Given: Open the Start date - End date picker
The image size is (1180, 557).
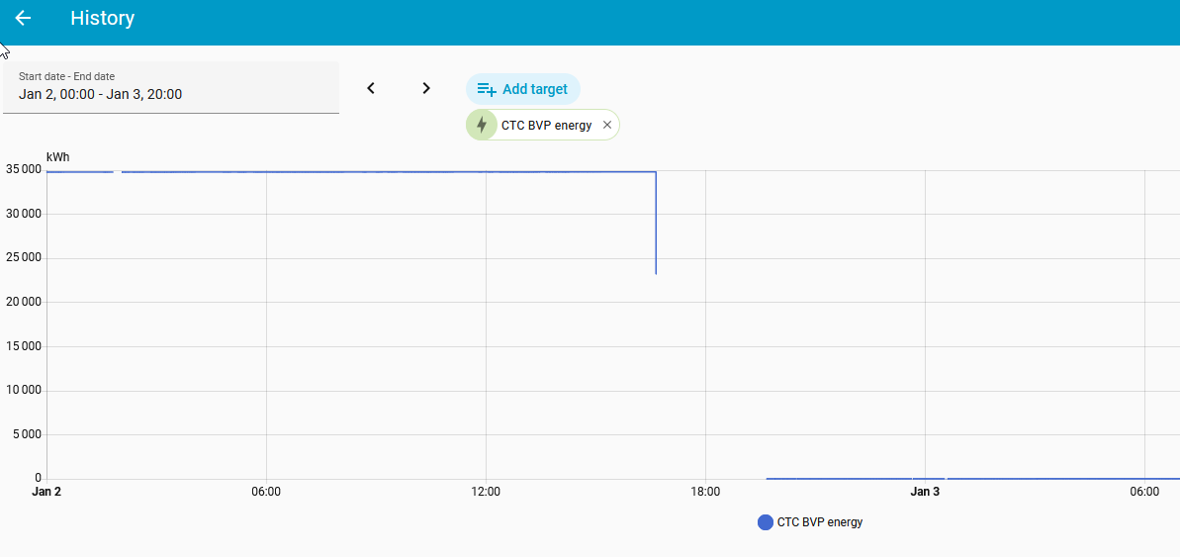Looking at the screenshot, I should coord(171,87).
